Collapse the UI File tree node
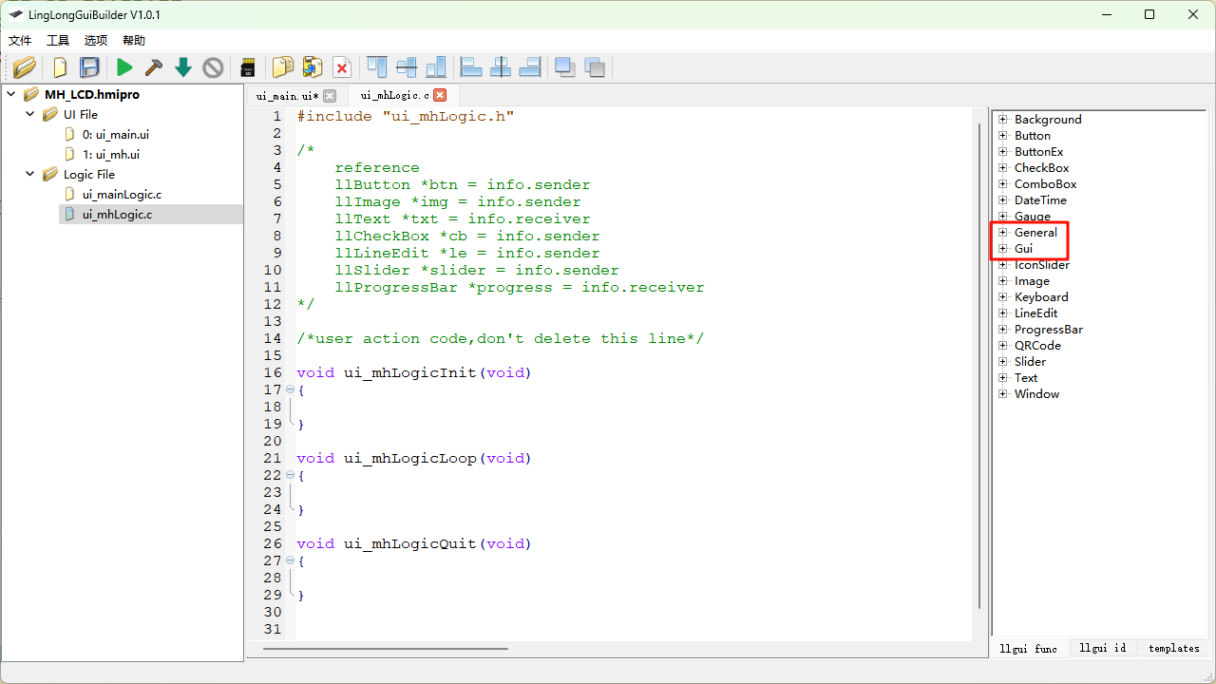 point(30,115)
